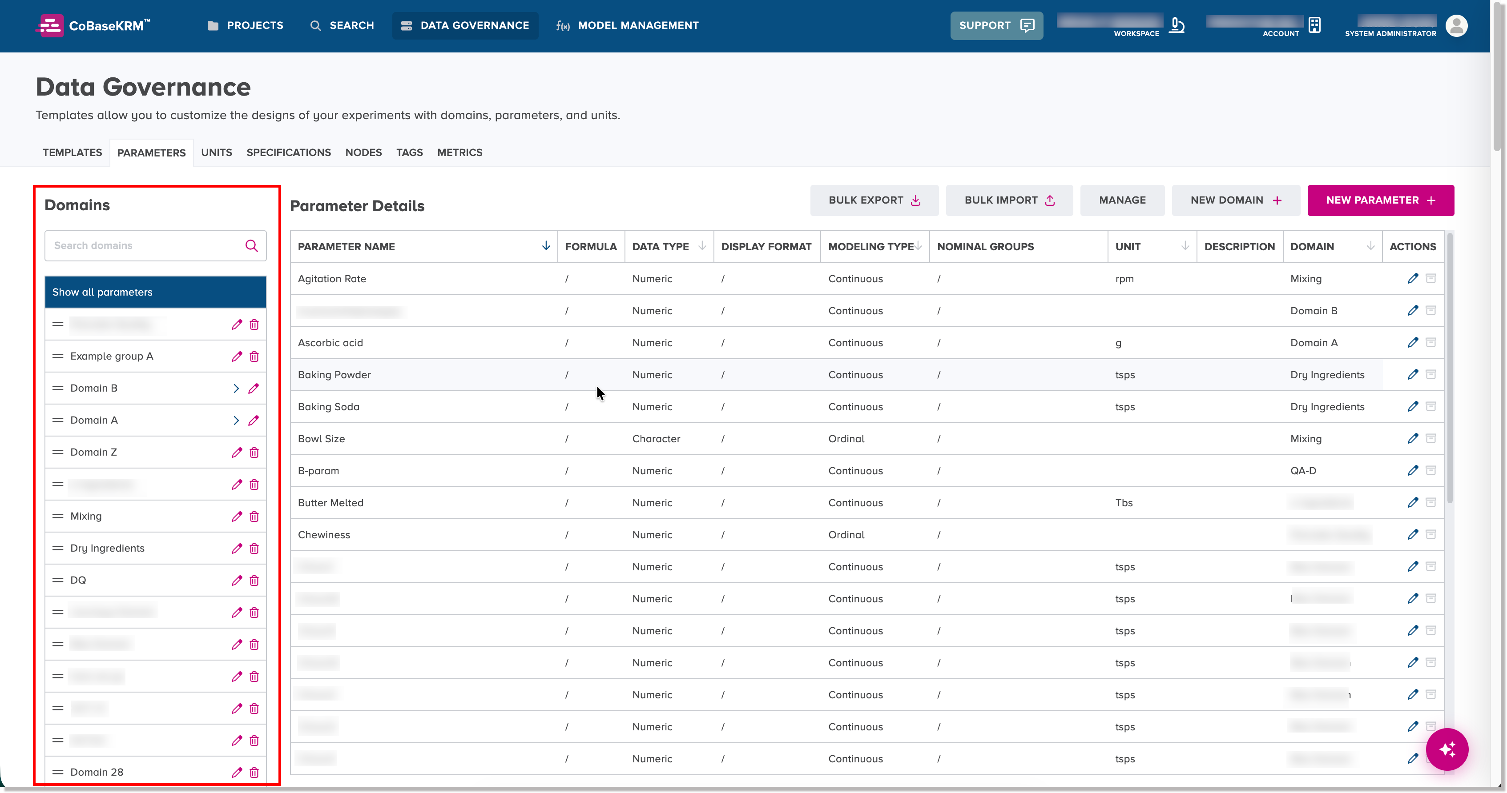Open the AI assistant sparkle button
Viewport: 1507px width, 793px height.
point(1447,749)
